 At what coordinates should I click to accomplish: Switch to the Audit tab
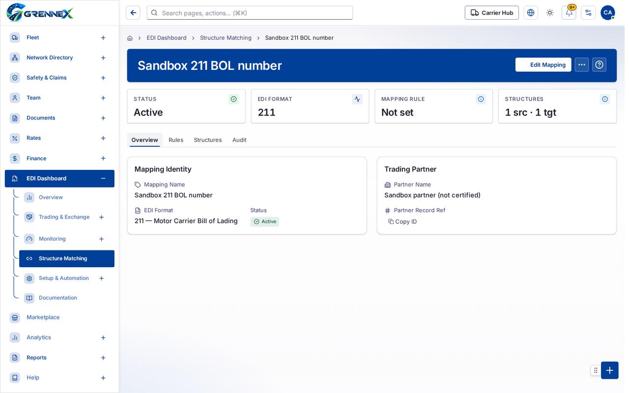[x=239, y=140]
